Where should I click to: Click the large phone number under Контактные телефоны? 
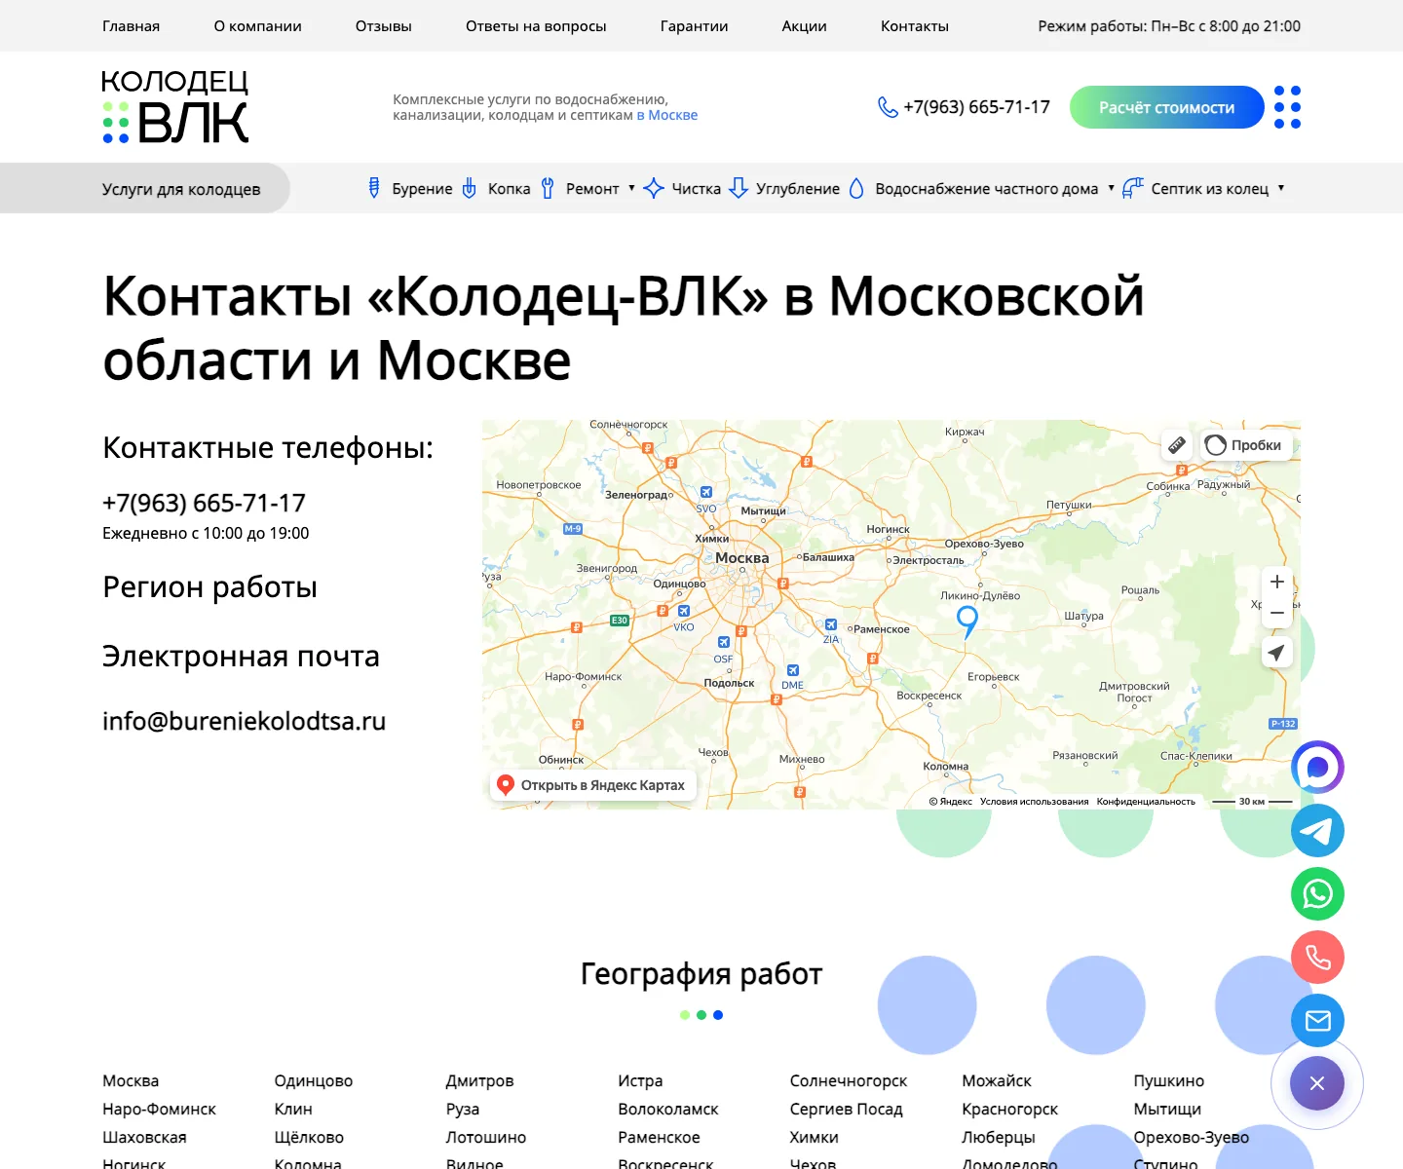(x=204, y=503)
